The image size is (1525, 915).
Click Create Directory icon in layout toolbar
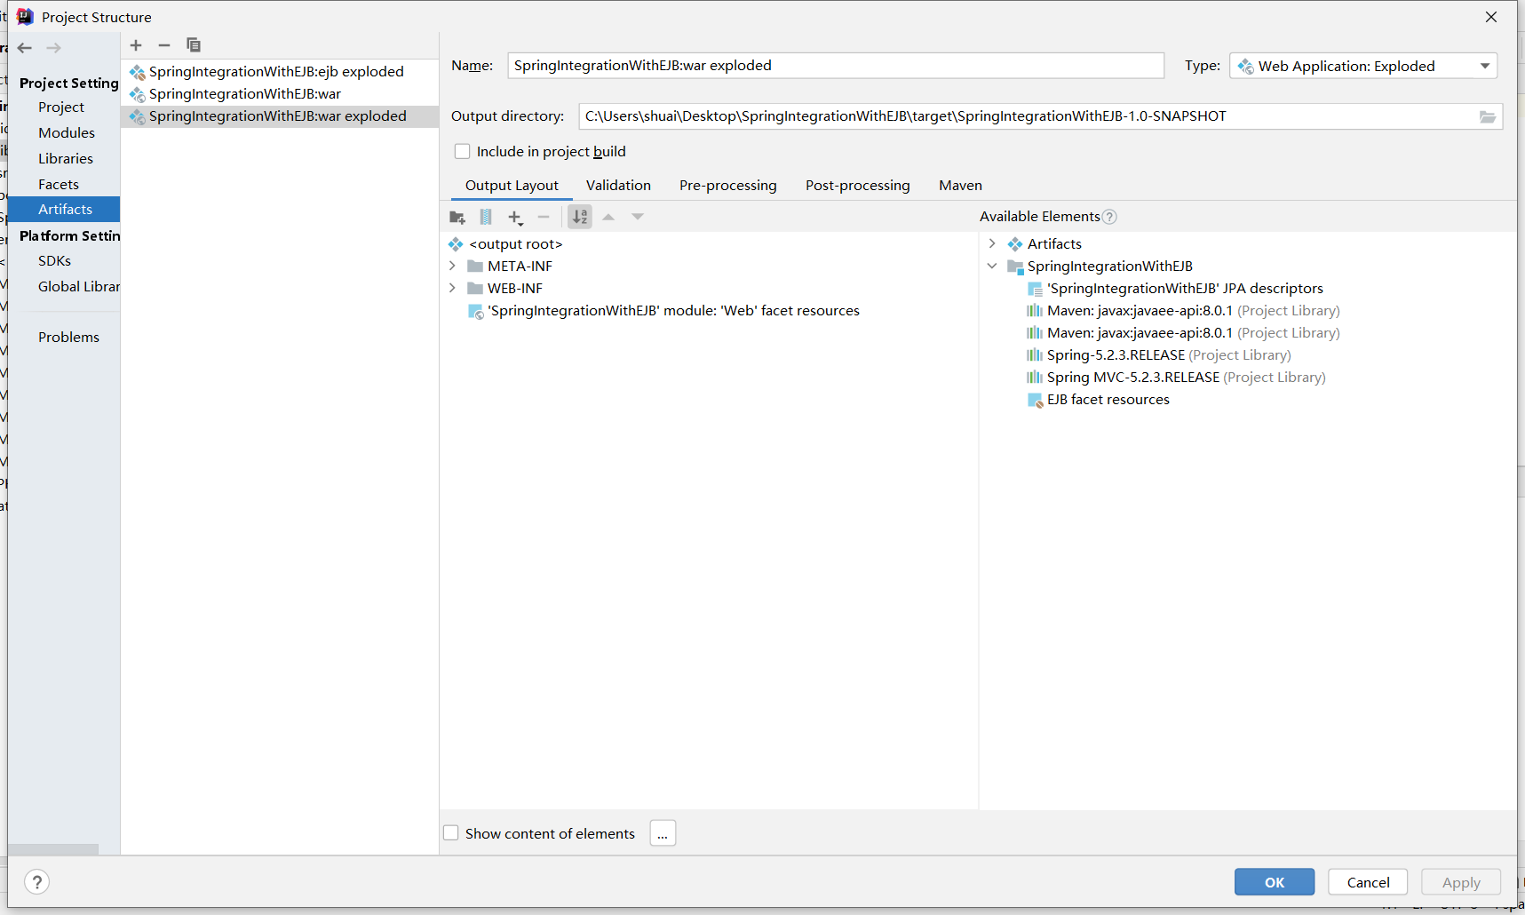point(457,217)
